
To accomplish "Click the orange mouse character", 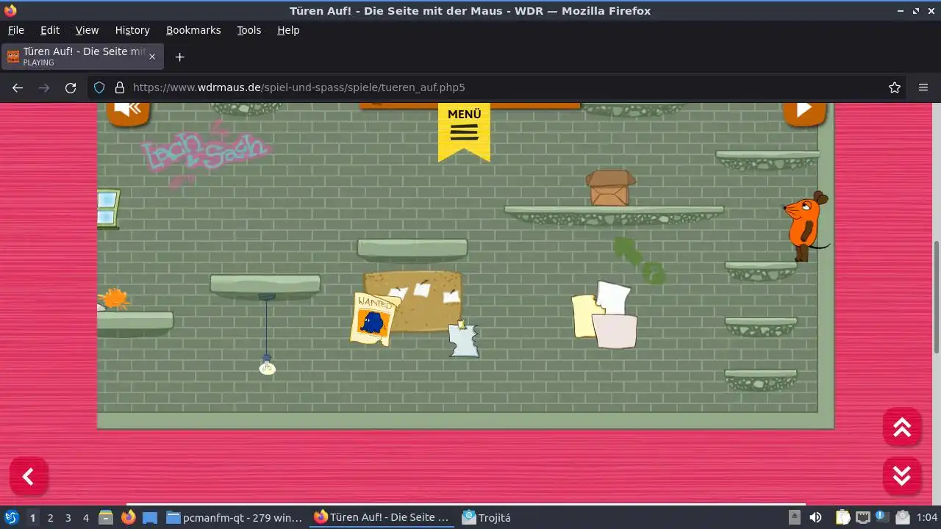I will coord(805,226).
